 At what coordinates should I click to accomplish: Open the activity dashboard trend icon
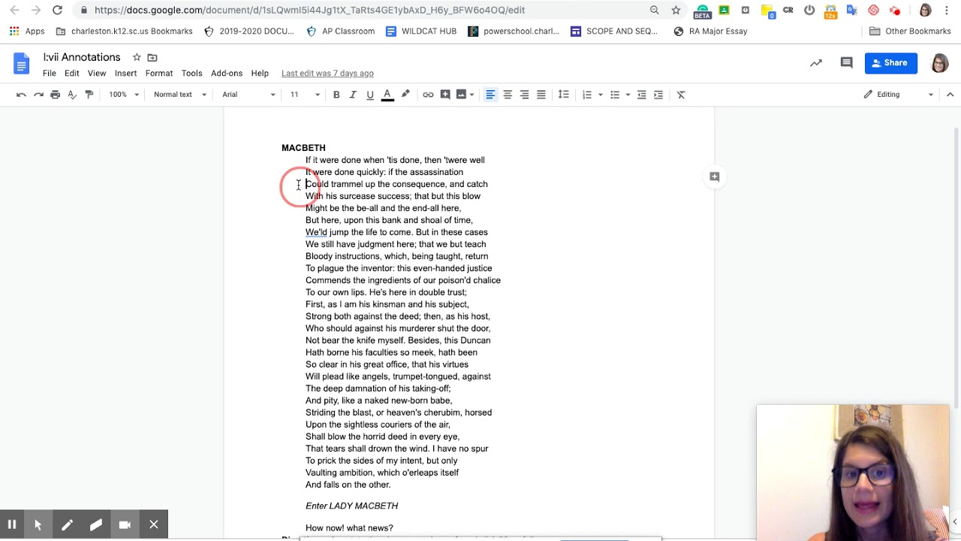[816, 63]
